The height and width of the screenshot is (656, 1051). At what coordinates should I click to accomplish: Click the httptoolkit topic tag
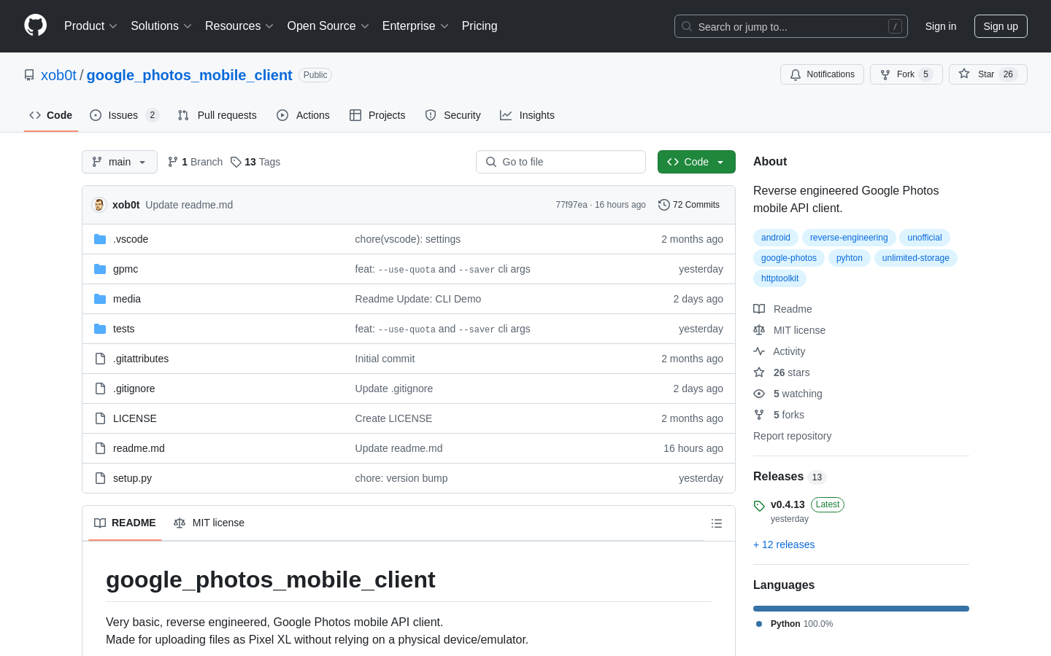pyautogui.click(x=779, y=278)
